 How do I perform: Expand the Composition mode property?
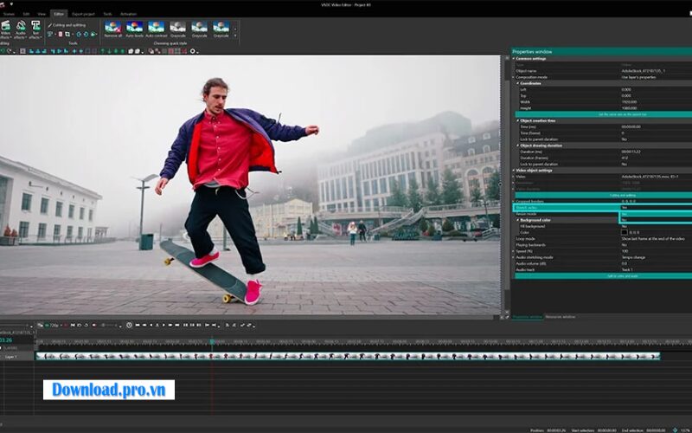[x=514, y=77]
